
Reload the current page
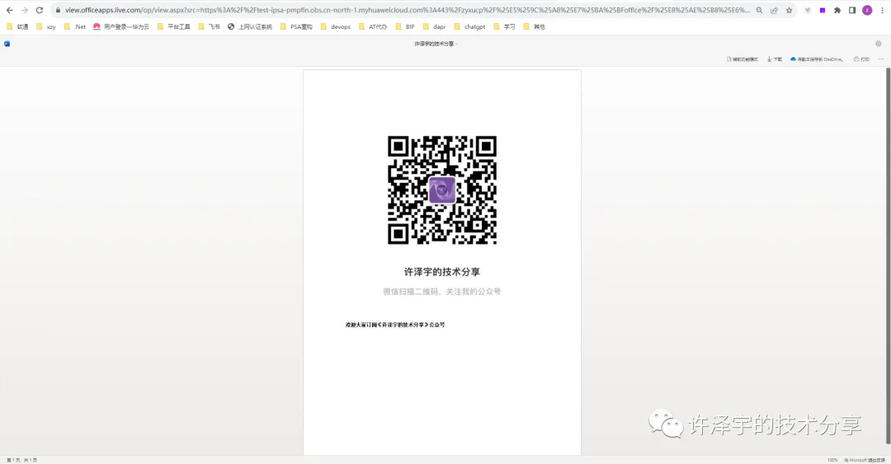coord(40,10)
